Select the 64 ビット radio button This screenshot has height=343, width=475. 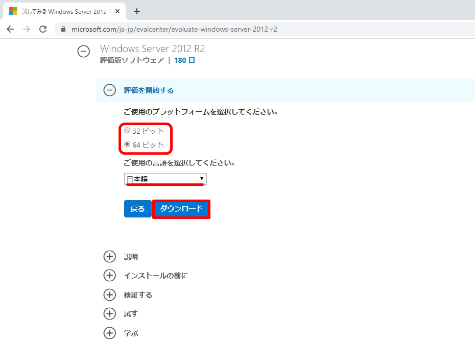click(x=127, y=144)
